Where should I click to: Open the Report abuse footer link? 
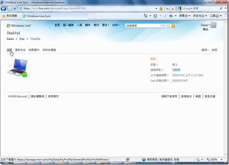169,96
